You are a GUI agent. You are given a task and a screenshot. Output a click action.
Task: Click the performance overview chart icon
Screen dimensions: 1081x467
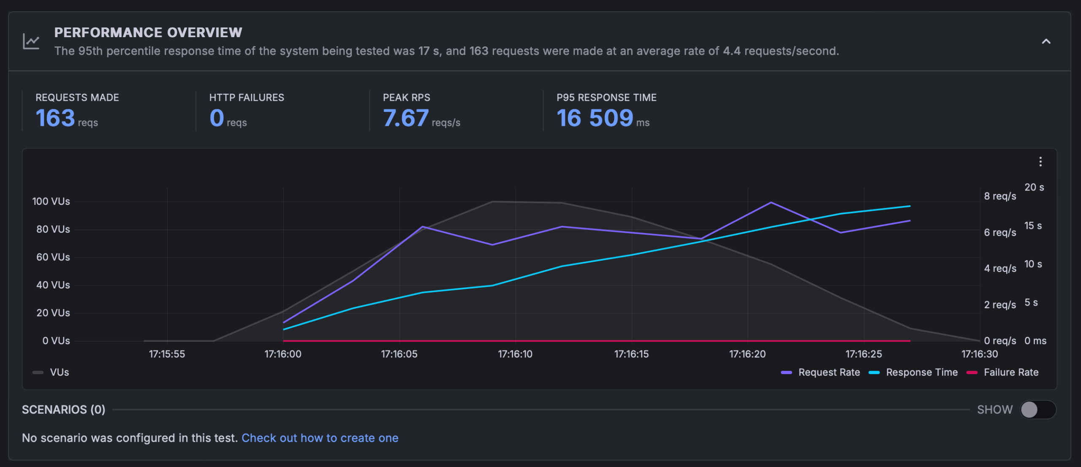[30, 40]
